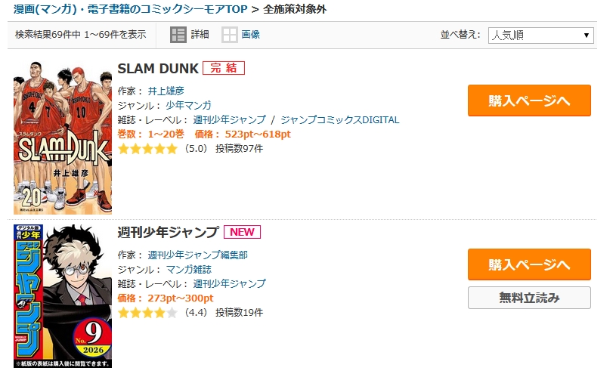Screen dimensions: 616x371
Task: Click author link 週刊少年ジャンプ編集部
Action: [x=197, y=255]
